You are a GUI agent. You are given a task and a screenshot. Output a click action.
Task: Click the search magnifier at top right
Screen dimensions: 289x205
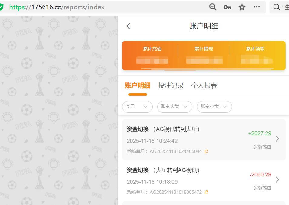pos(276,7)
